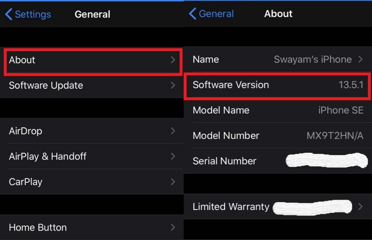This screenshot has width=372, height=240.
Task: Open the About row
Action: coord(92,60)
